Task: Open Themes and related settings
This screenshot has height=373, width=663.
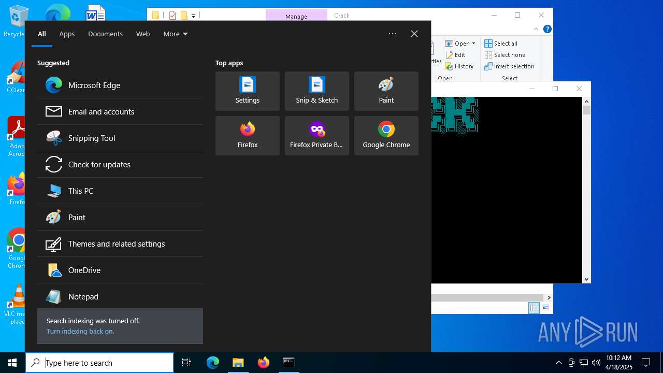Action: 120,243
